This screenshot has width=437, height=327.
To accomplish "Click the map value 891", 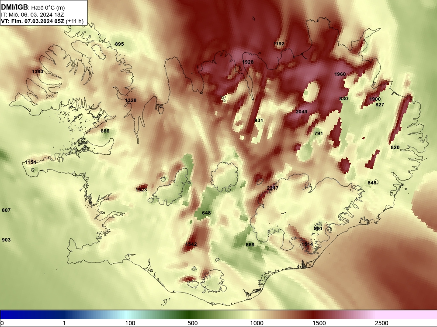I will coord(318,228).
